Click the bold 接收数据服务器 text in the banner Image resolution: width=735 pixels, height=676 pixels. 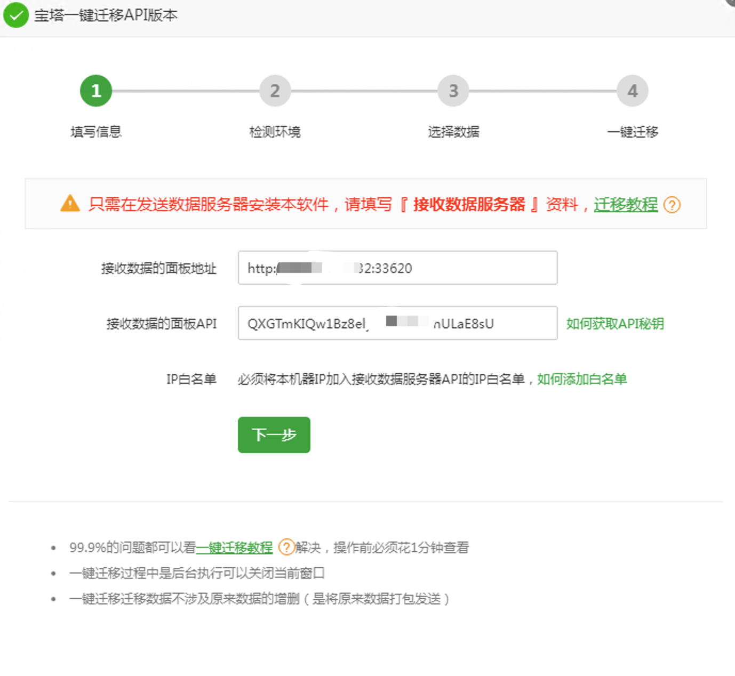469,204
